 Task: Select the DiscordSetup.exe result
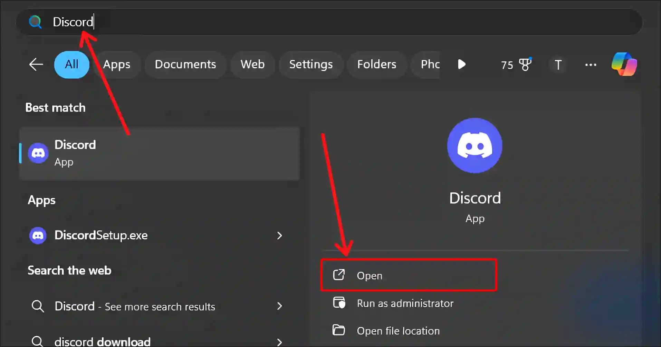pos(160,236)
